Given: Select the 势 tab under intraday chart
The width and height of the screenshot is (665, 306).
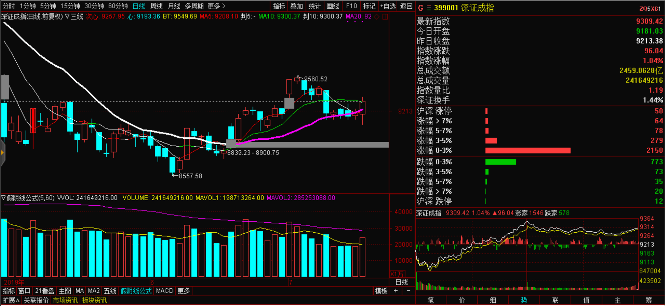Looking at the screenshot, I should coord(524,300).
